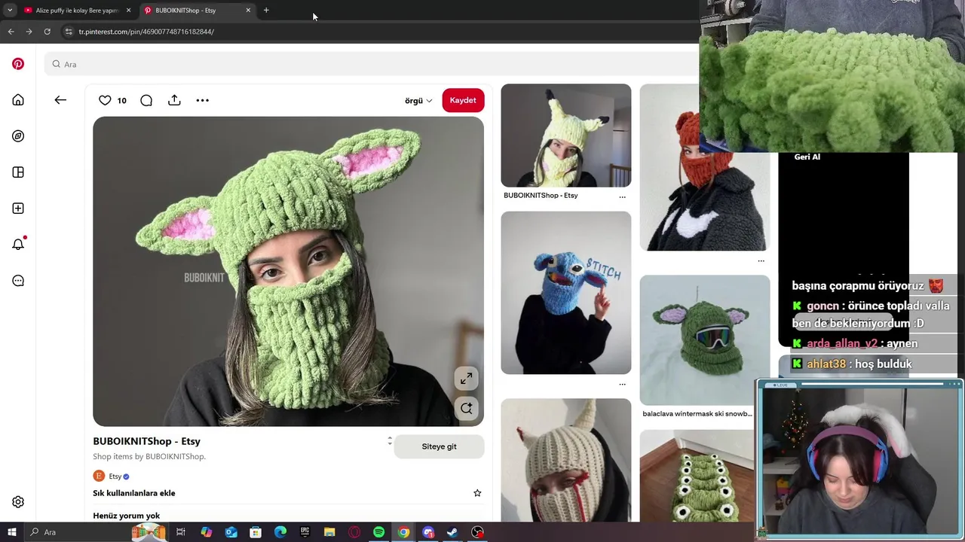Click the balaclava wintermask ski caption

click(x=697, y=413)
